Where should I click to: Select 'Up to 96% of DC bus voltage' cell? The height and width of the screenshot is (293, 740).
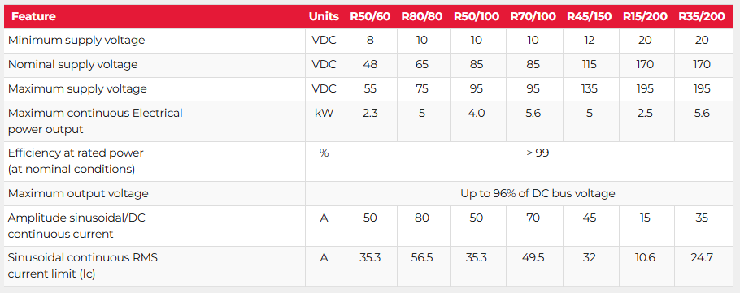tap(538, 194)
